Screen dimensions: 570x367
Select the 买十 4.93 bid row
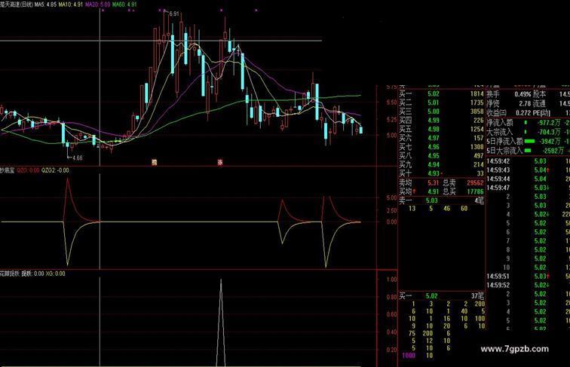pyautogui.click(x=441, y=173)
